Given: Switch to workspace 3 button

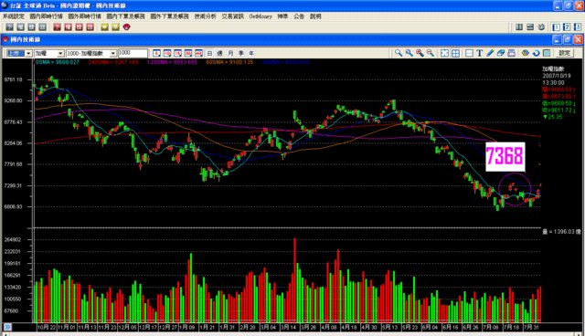Looking at the screenshot, I should (578, 27).
